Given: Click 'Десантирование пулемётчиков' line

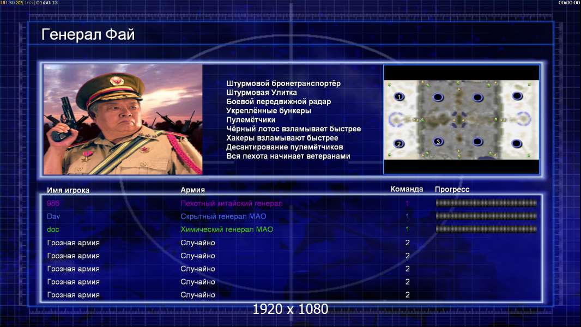Looking at the screenshot, I should (285, 147).
